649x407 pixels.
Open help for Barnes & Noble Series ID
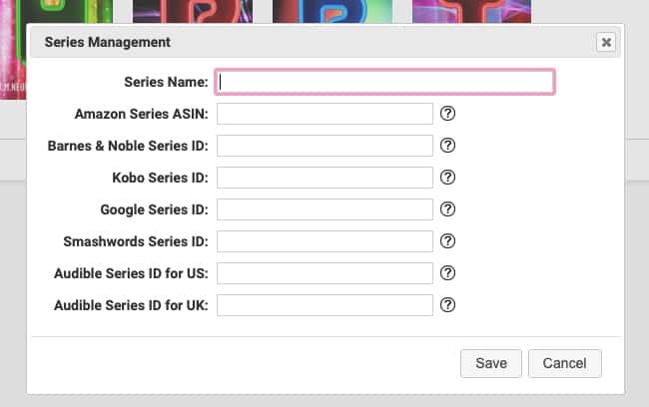coord(447,146)
